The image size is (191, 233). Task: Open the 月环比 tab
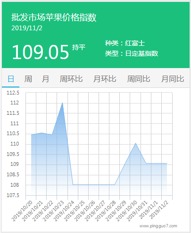pyautogui.click(x=105, y=79)
